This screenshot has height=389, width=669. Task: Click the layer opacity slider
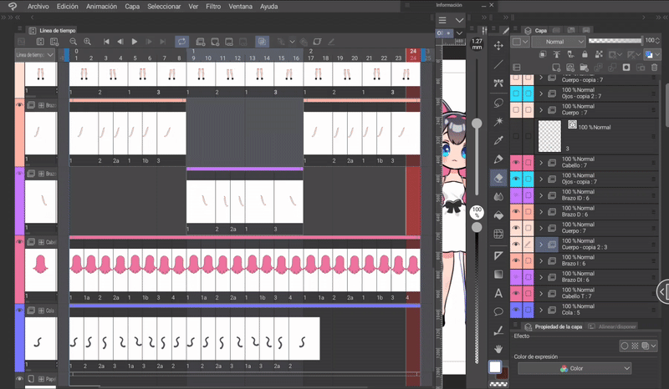pos(615,40)
